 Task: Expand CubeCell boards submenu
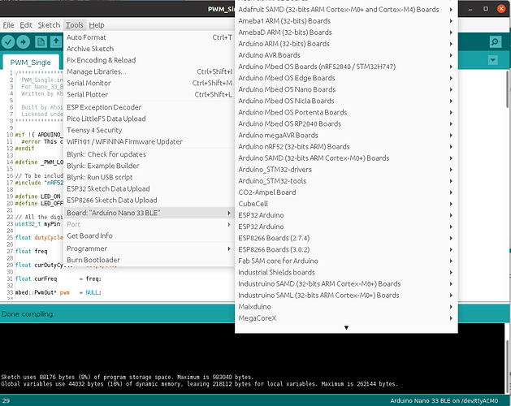pos(346,204)
